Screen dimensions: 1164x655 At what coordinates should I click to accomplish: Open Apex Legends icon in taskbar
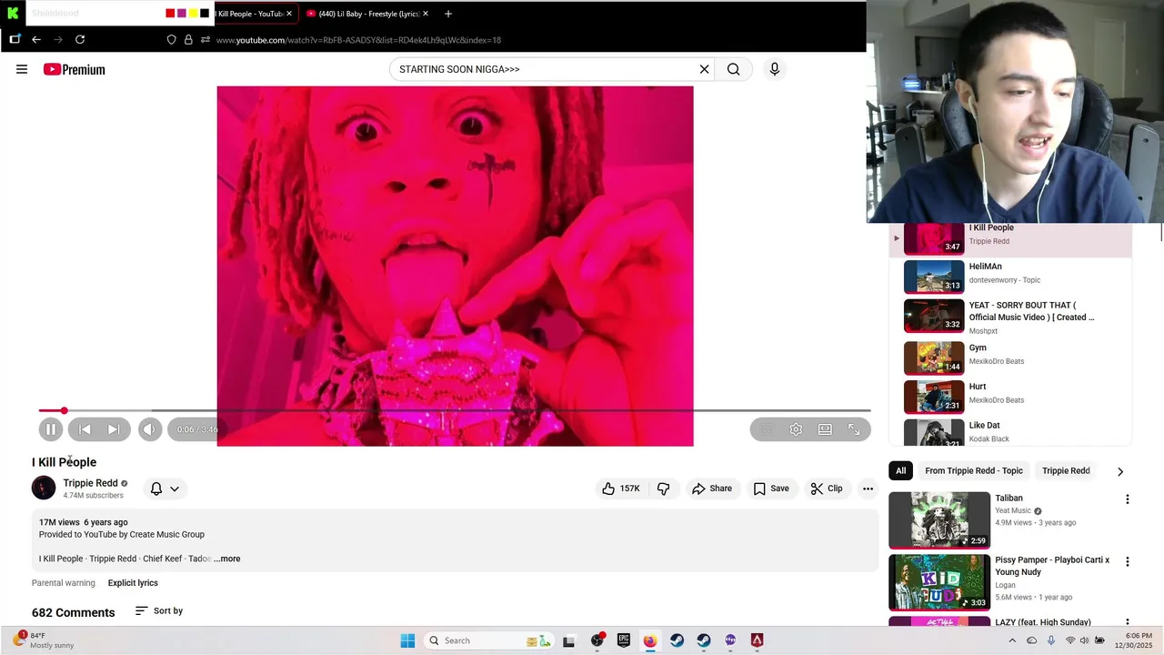coord(757,640)
